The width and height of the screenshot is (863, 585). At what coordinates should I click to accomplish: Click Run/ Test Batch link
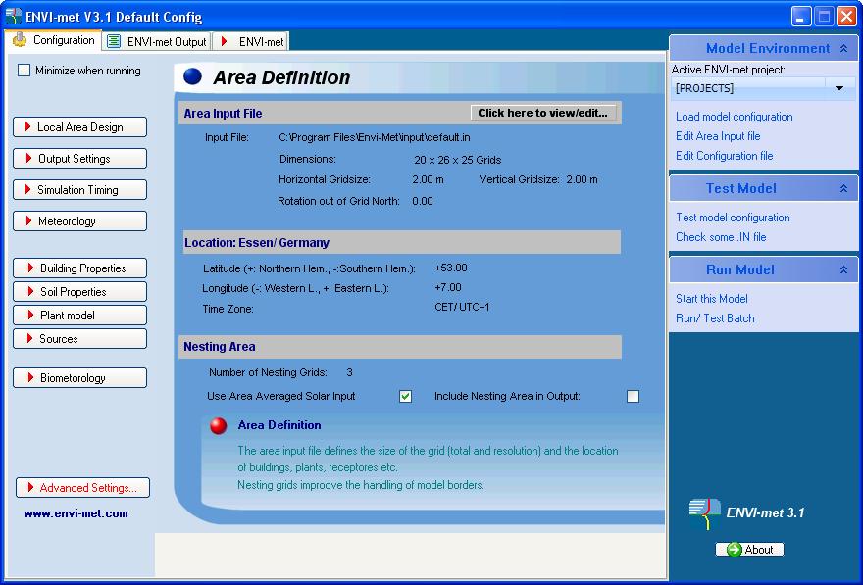click(715, 318)
